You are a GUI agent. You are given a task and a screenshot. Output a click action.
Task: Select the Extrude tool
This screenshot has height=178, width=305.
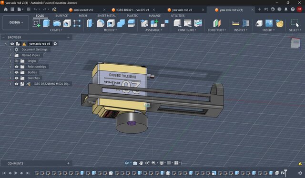coord(47,23)
